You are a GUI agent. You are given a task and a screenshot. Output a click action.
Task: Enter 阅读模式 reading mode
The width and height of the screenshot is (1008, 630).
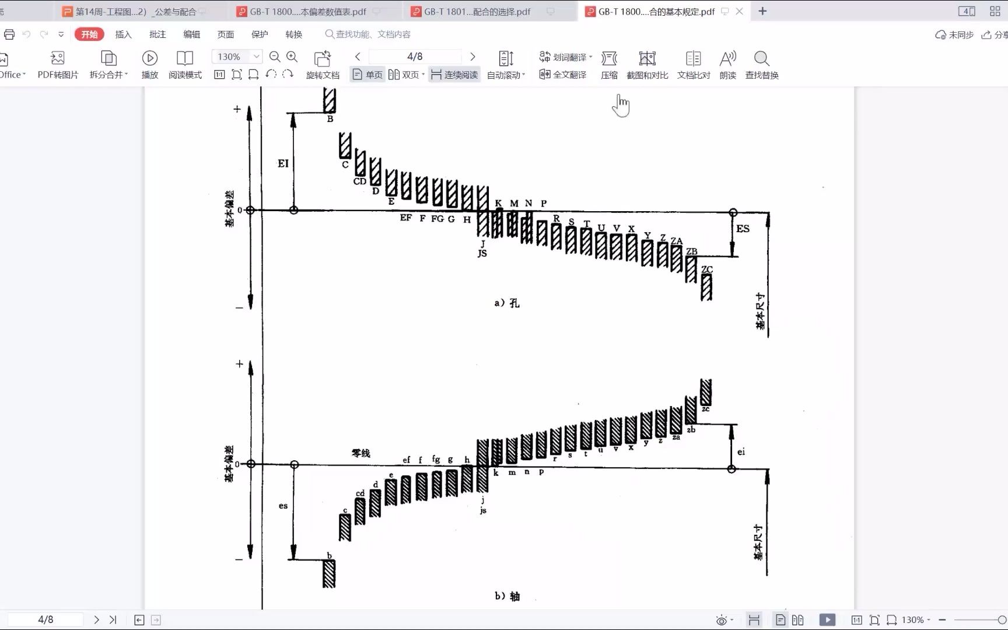point(185,65)
